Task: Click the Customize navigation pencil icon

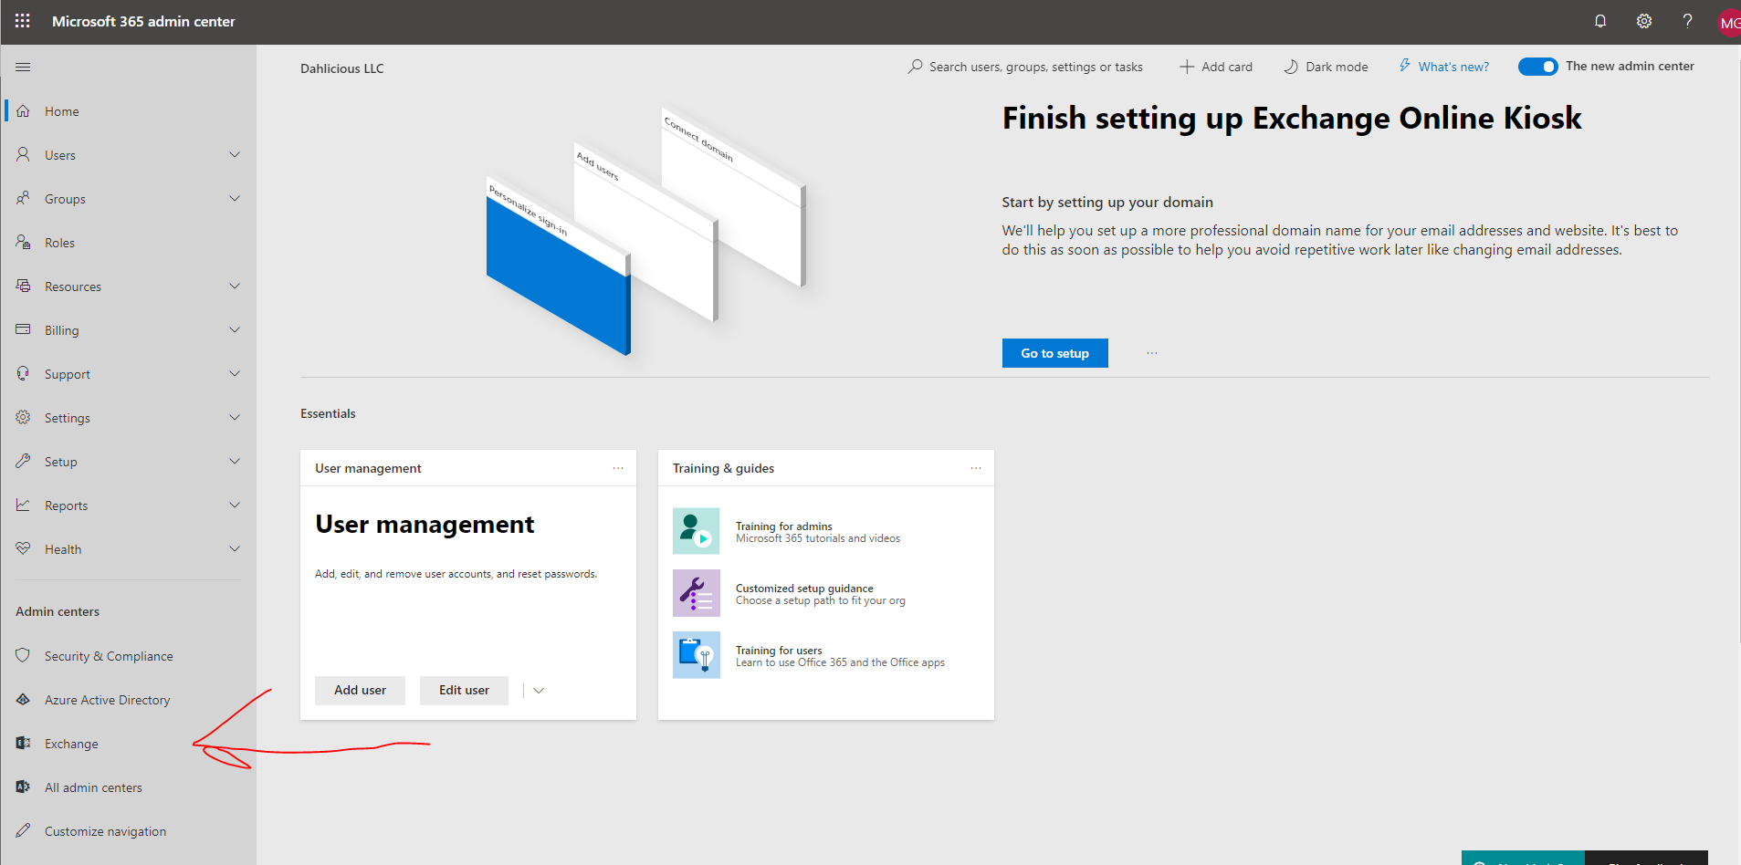Action: pos(23,830)
